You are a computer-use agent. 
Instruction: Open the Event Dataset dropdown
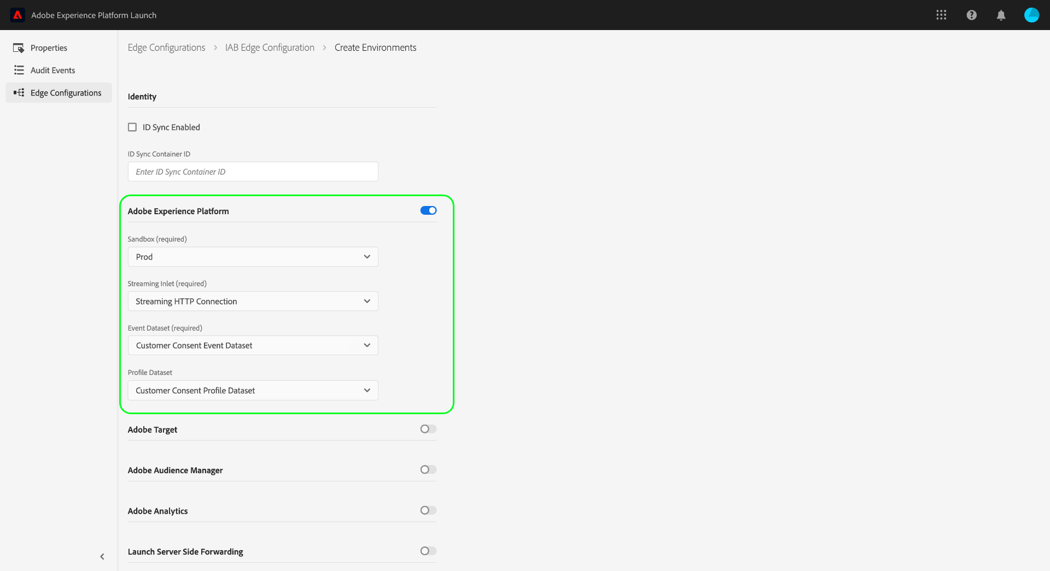coord(253,345)
